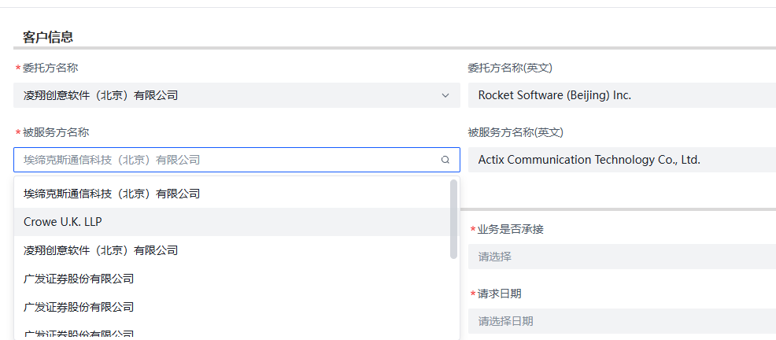Click the 请求日期 field label
Image resolution: width=776 pixels, height=340 pixels.
point(499,294)
